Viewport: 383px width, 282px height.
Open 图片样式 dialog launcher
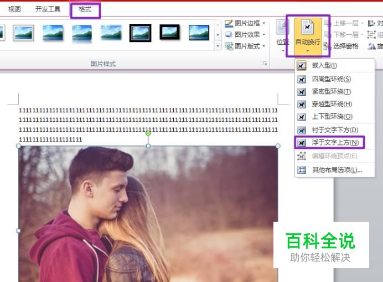coord(265,64)
